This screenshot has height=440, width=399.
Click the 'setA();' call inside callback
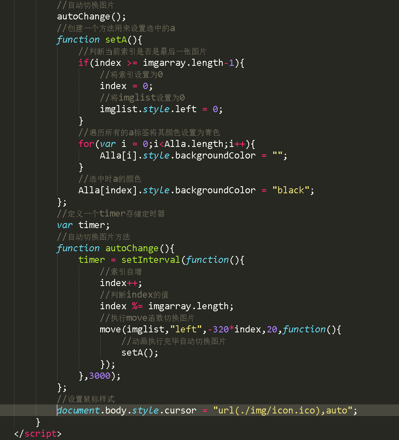point(140,353)
